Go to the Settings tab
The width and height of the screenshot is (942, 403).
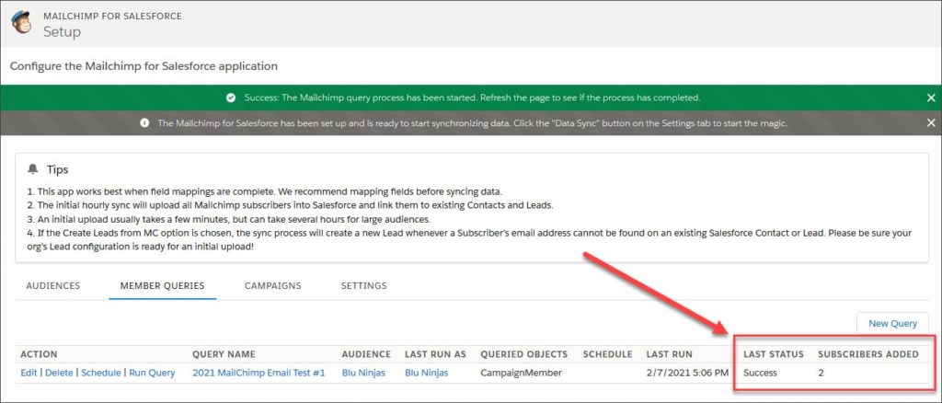pyautogui.click(x=363, y=285)
